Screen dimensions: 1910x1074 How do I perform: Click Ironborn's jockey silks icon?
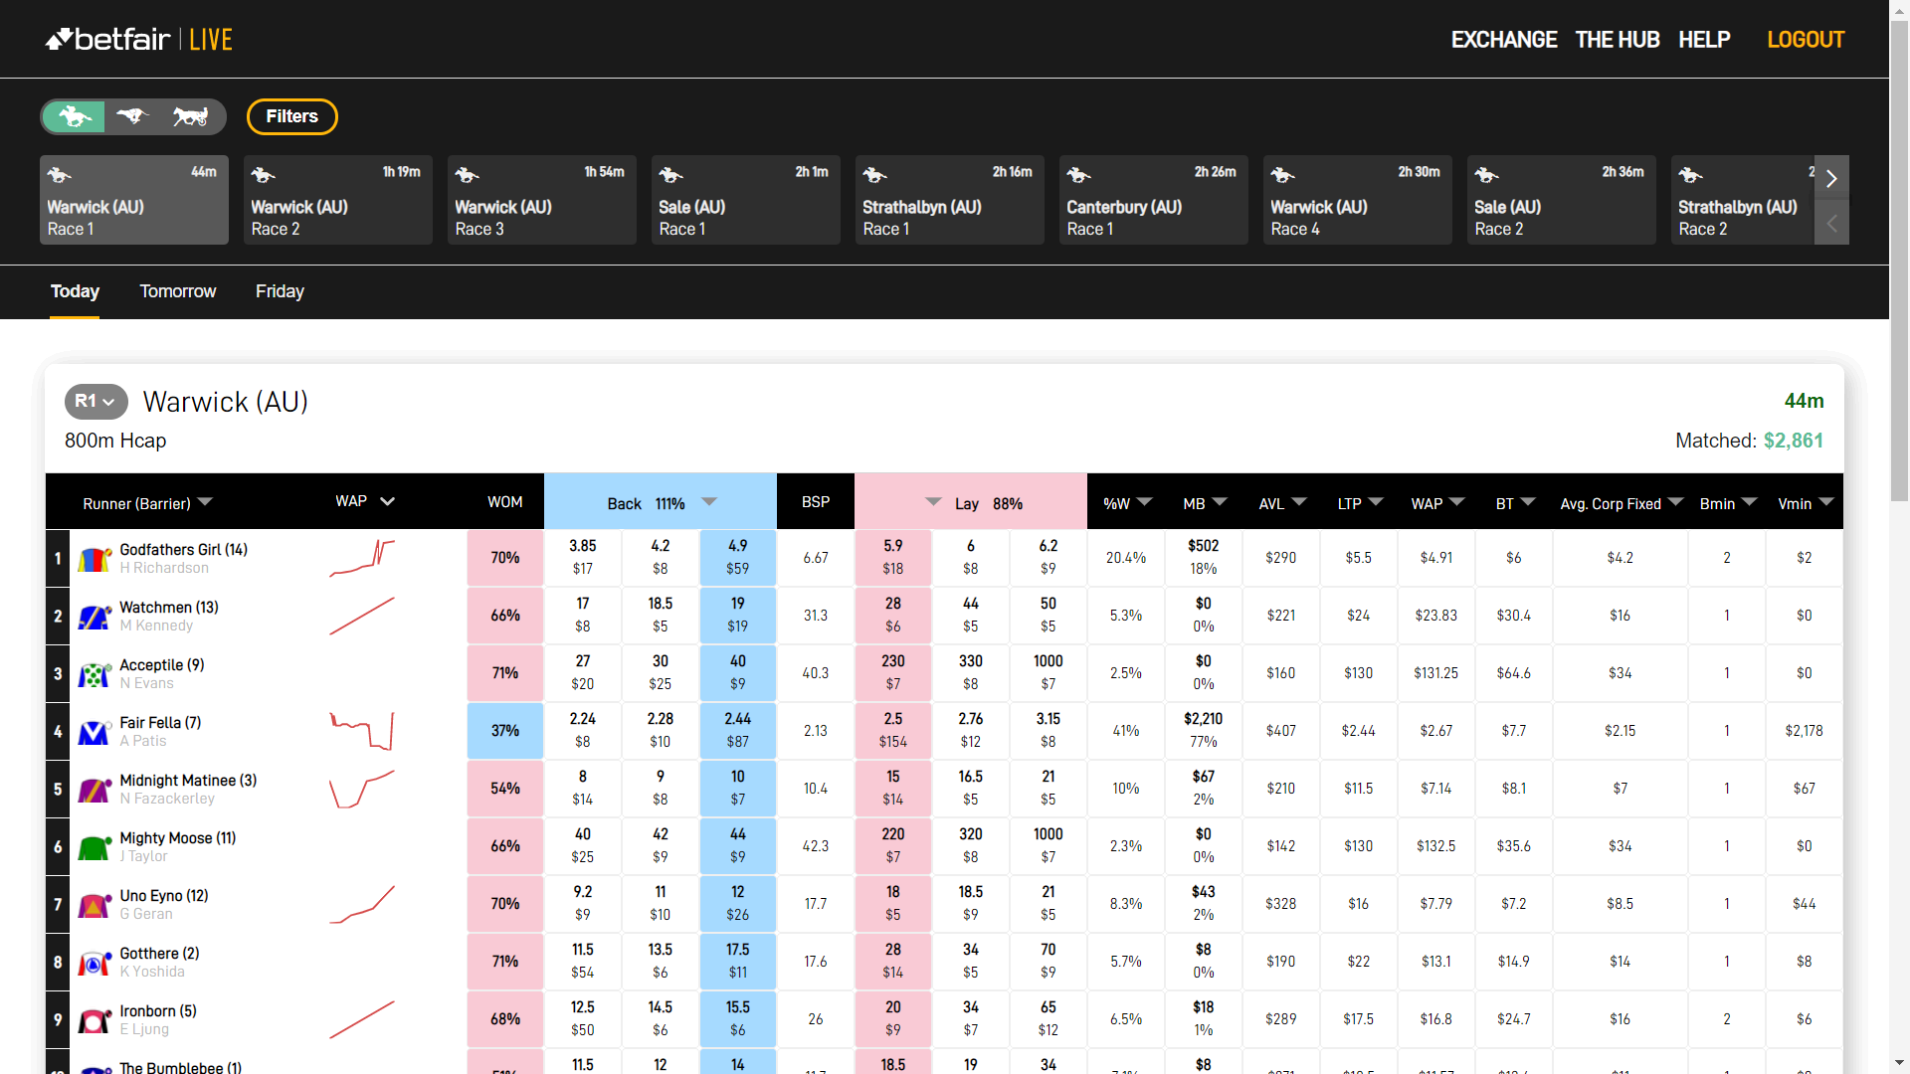click(x=94, y=1019)
